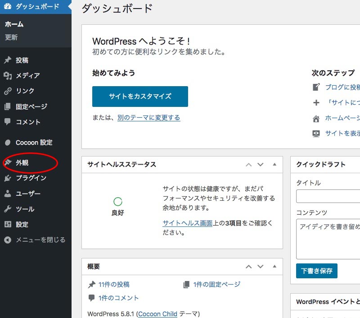This screenshot has width=360, height=318.
Task: Click the green good-status circle icon
Action: [x=118, y=202]
